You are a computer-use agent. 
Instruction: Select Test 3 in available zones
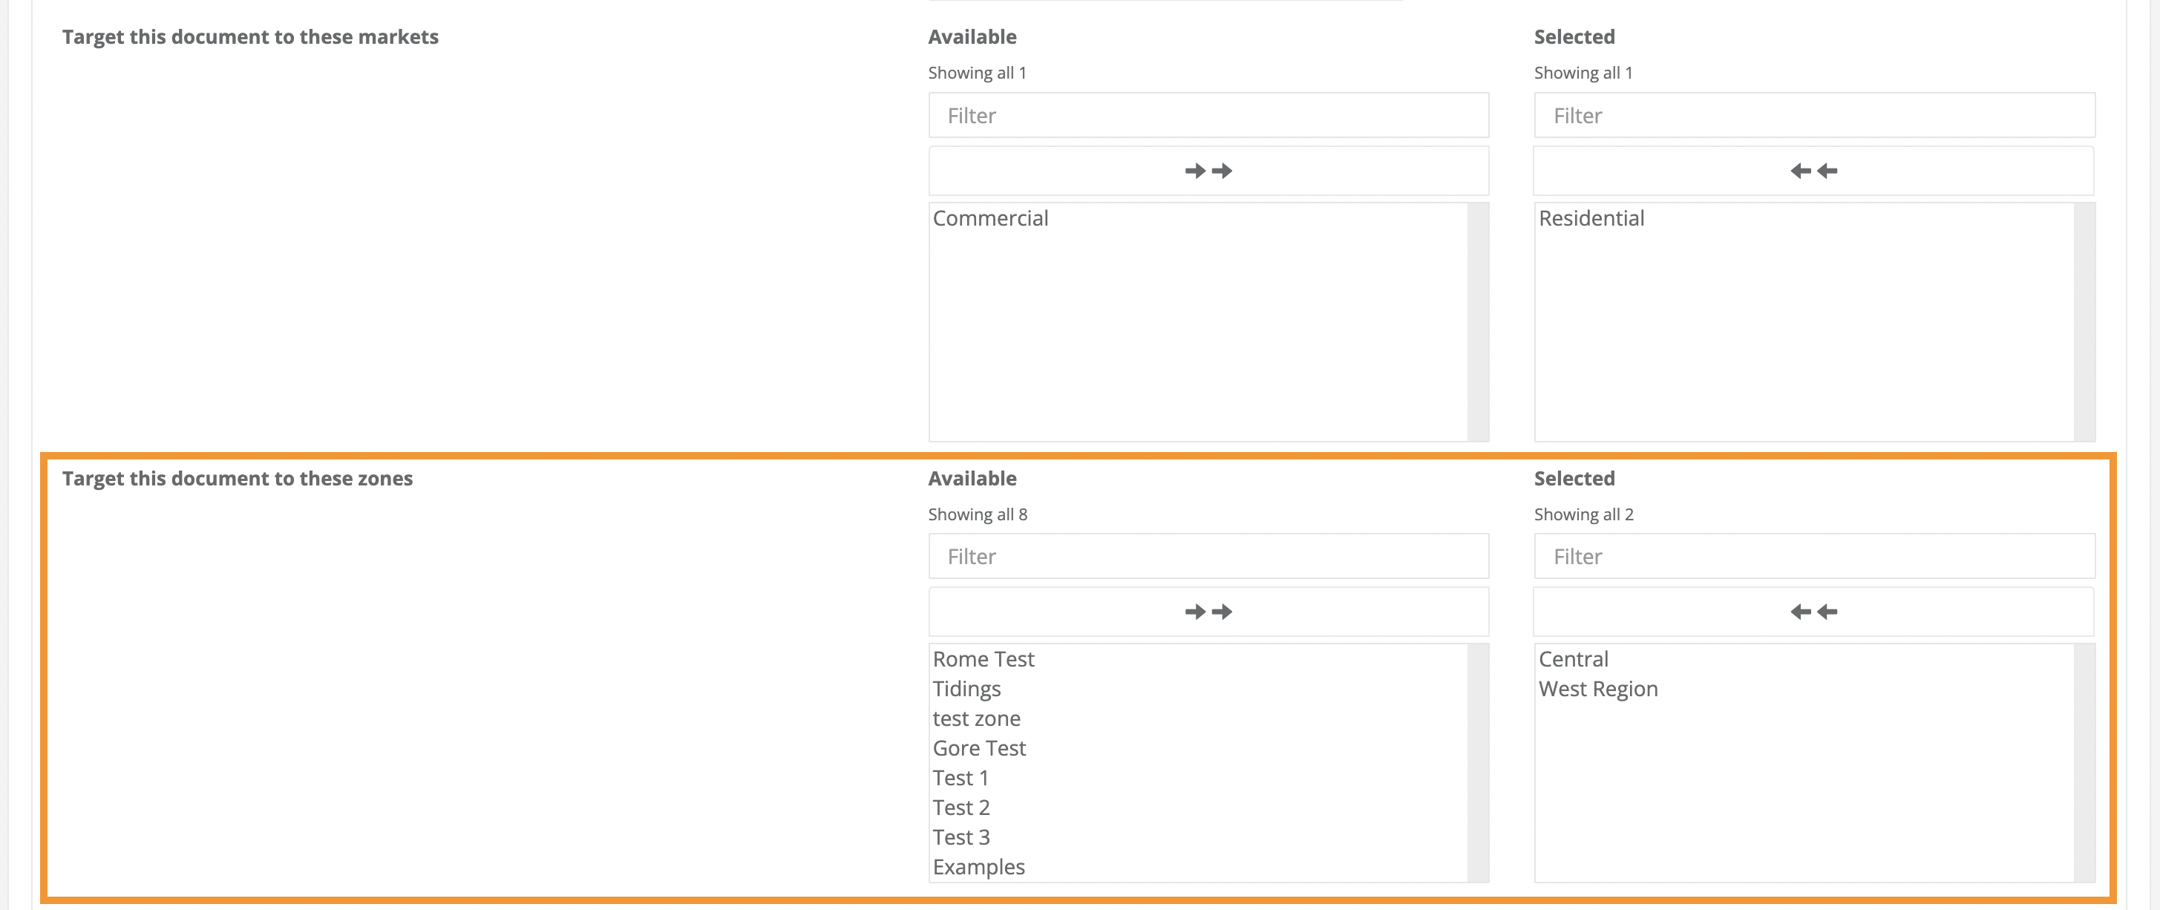click(961, 837)
